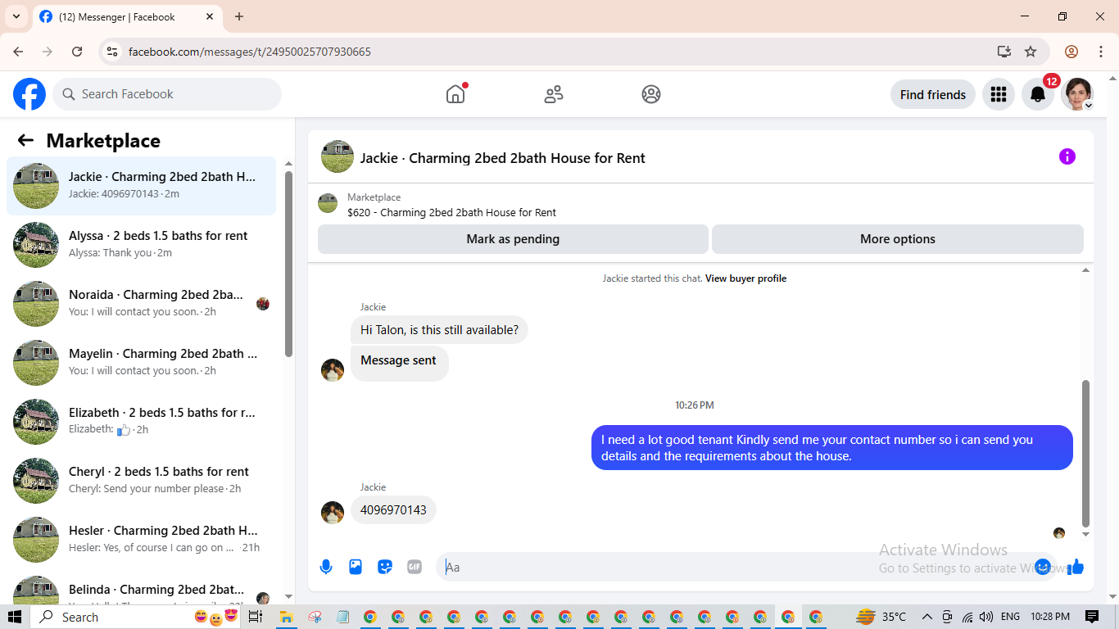The height and width of the screenshot is (629, 1119).
Task: Bookmark this page with the star icon
Action: coord(1031,52)
